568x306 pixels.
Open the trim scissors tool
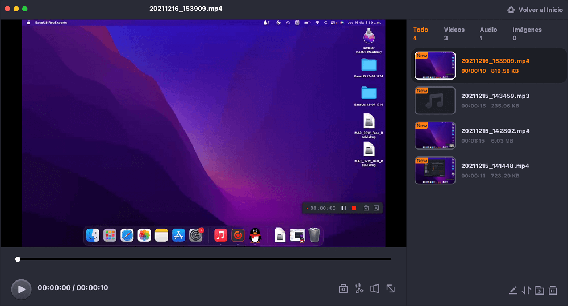pos(359,288)
